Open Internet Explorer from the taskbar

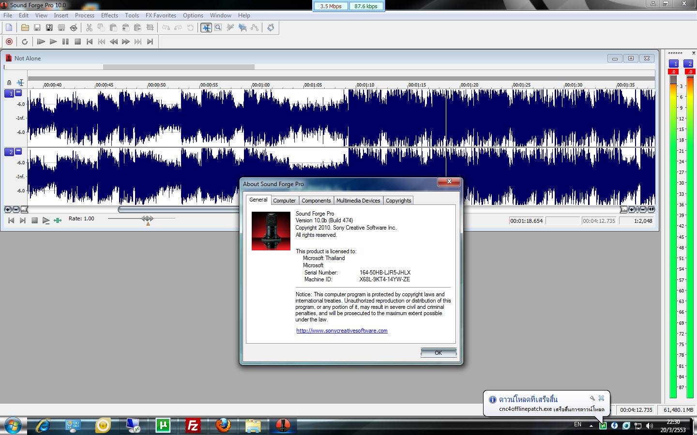(43, 425)
